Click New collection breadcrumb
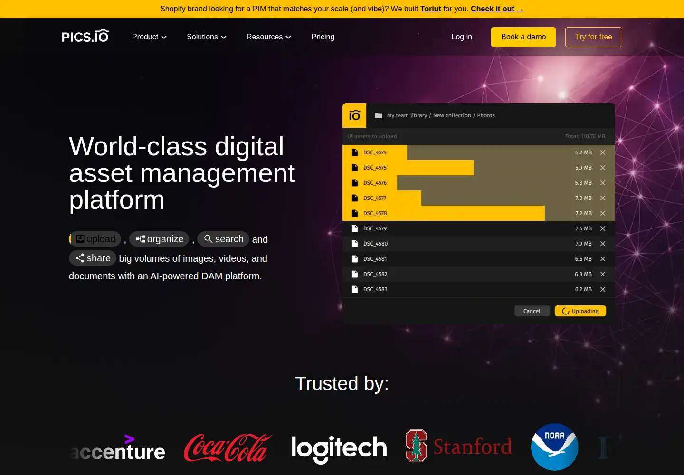 coord(452,115)
